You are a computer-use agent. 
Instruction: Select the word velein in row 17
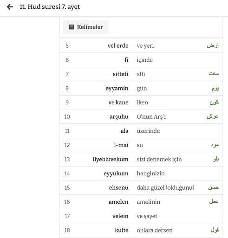[x=120, y=216]
